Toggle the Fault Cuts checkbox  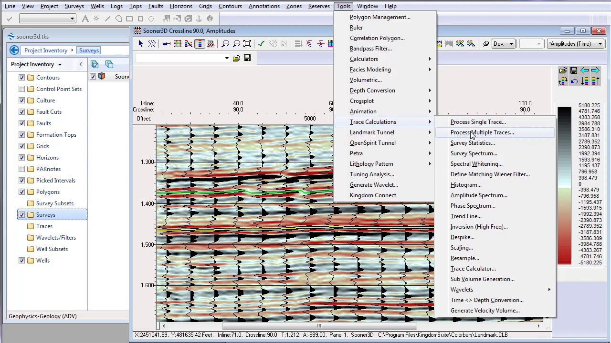[21, 112]
